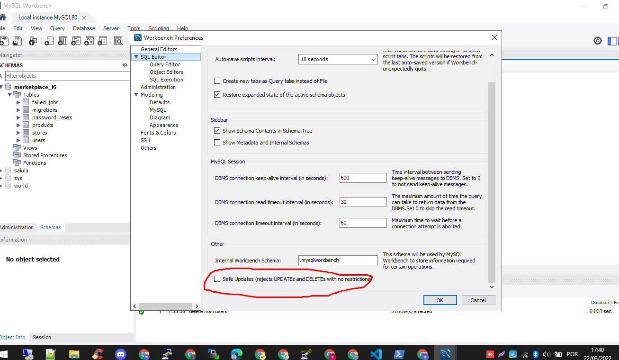This screenshot has width=619, height=360.
Task: Click the create new function icon
Action: [x=102, y=41]
